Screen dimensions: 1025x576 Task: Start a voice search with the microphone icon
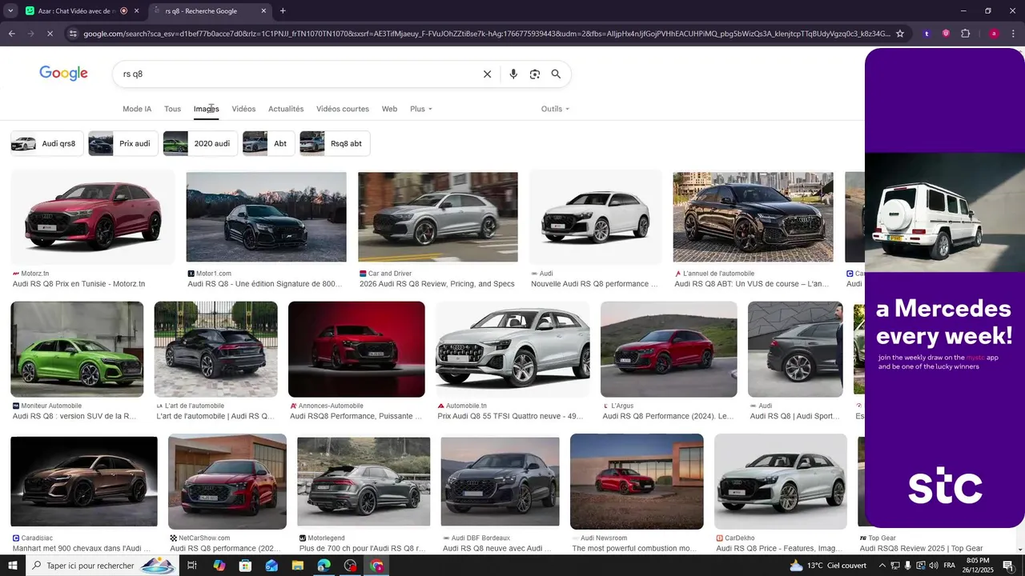513,74
